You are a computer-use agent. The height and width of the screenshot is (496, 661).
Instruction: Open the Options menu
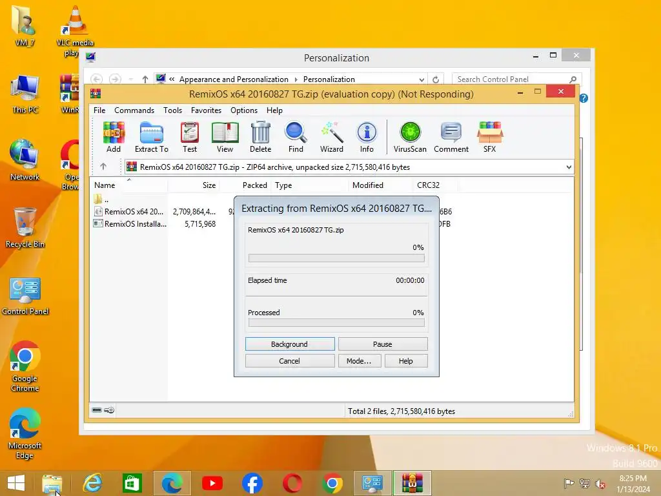pyautogui.click(x=243, y=110)
